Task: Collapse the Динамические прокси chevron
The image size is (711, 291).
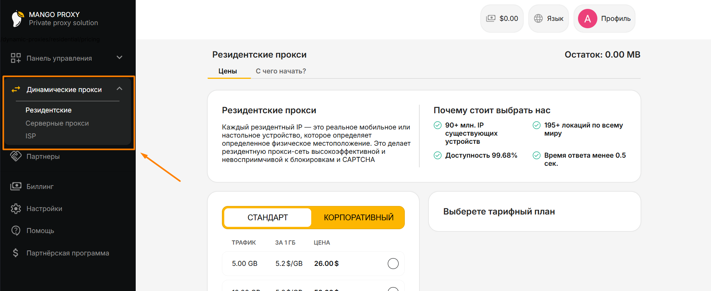Action: [119, 89]
